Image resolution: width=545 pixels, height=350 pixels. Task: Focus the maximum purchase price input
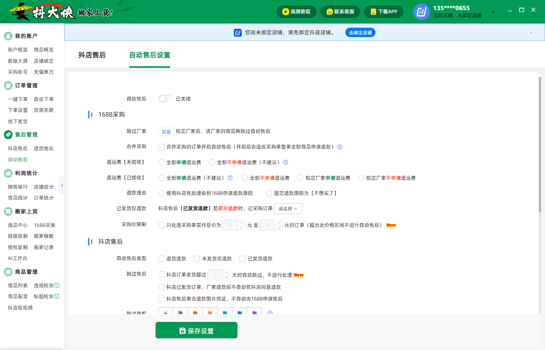pyautogui.click(x=267, y=225)
